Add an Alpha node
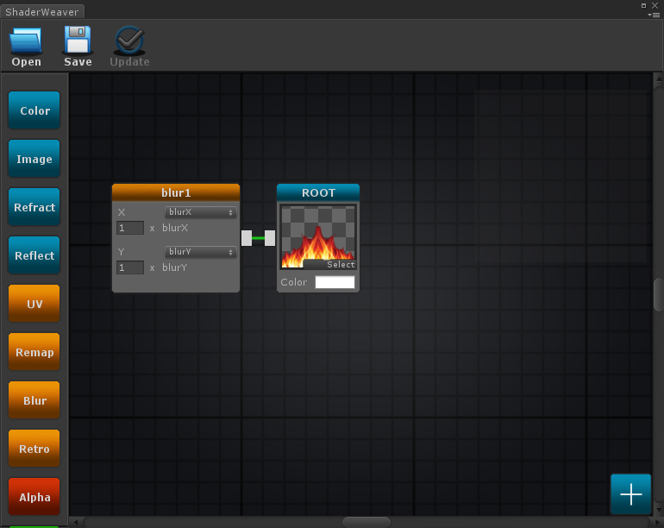Viewport: 664px width, 528px height. [x=34, y=497]
